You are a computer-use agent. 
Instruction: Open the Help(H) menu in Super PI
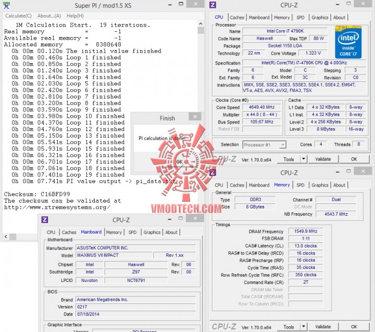tap(75, 16)
